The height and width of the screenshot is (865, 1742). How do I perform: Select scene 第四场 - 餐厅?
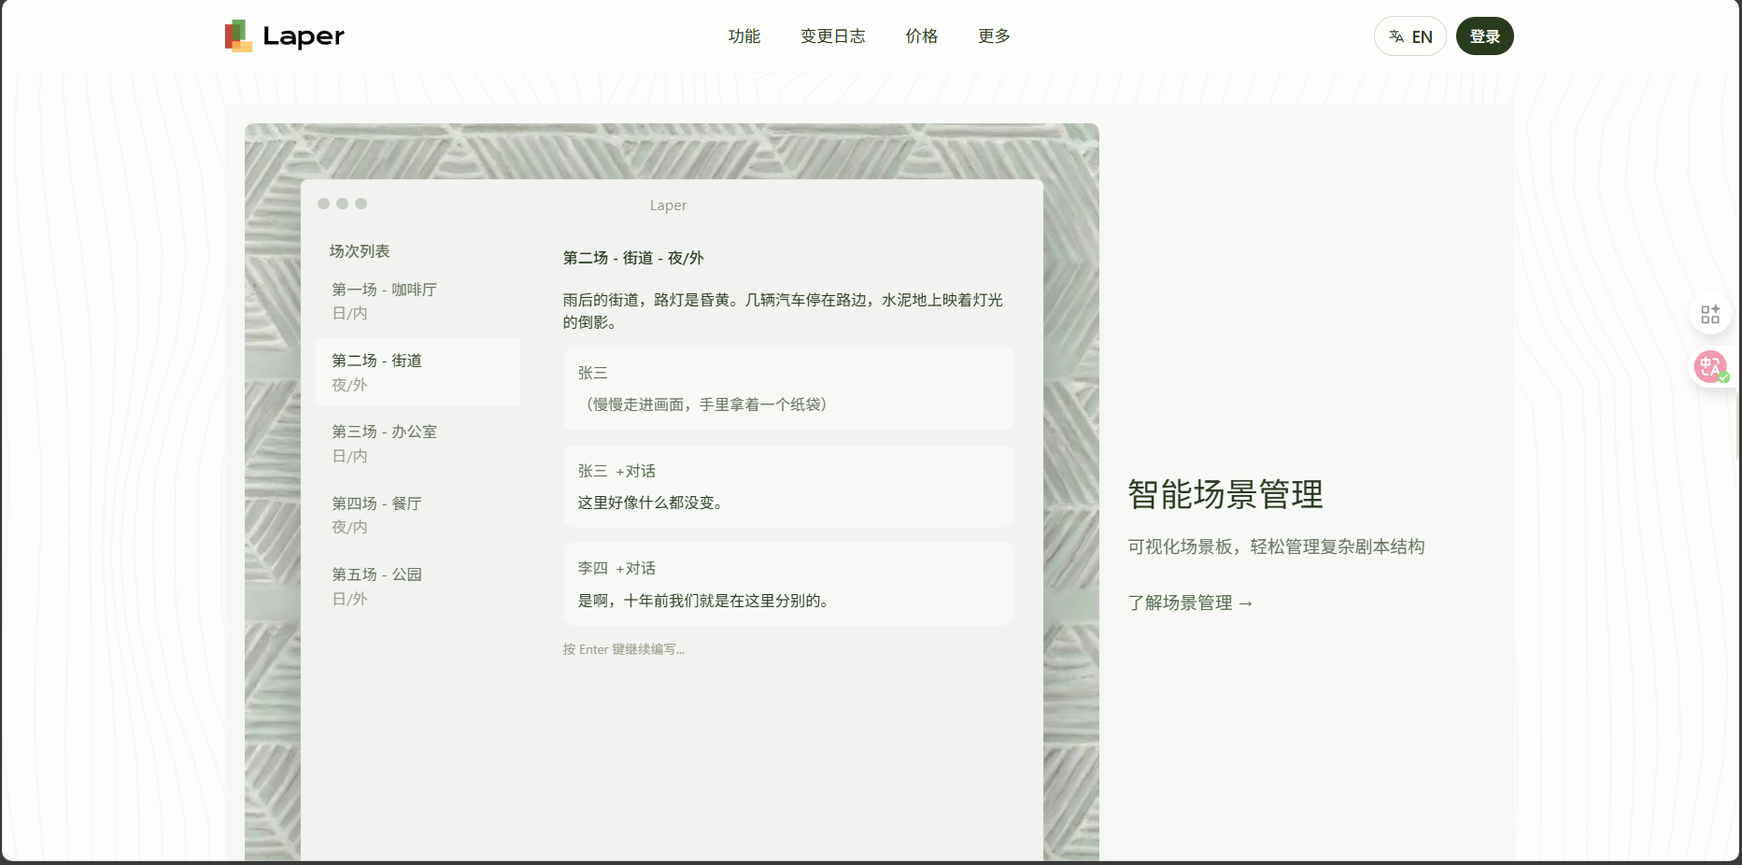418,515
